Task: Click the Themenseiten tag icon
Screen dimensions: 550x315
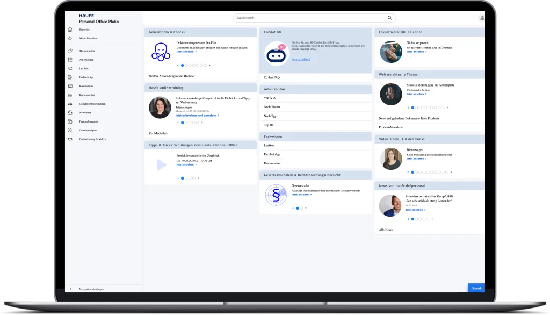Action: (x=70, y=51)
